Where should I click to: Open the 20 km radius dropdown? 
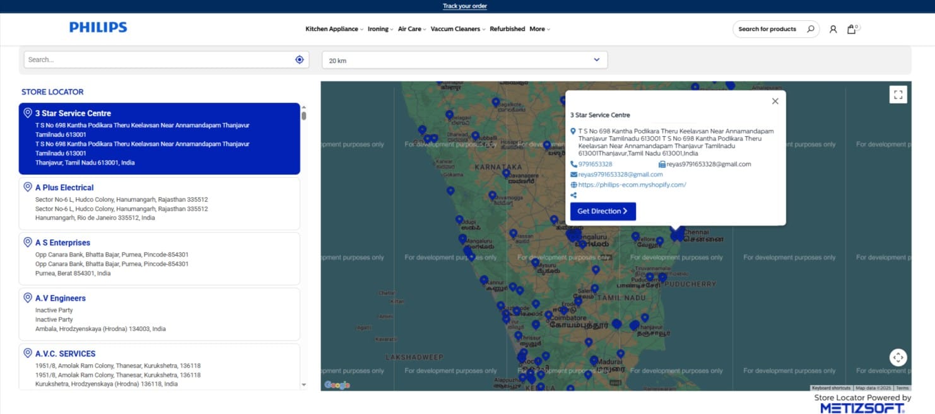(464, 59)
